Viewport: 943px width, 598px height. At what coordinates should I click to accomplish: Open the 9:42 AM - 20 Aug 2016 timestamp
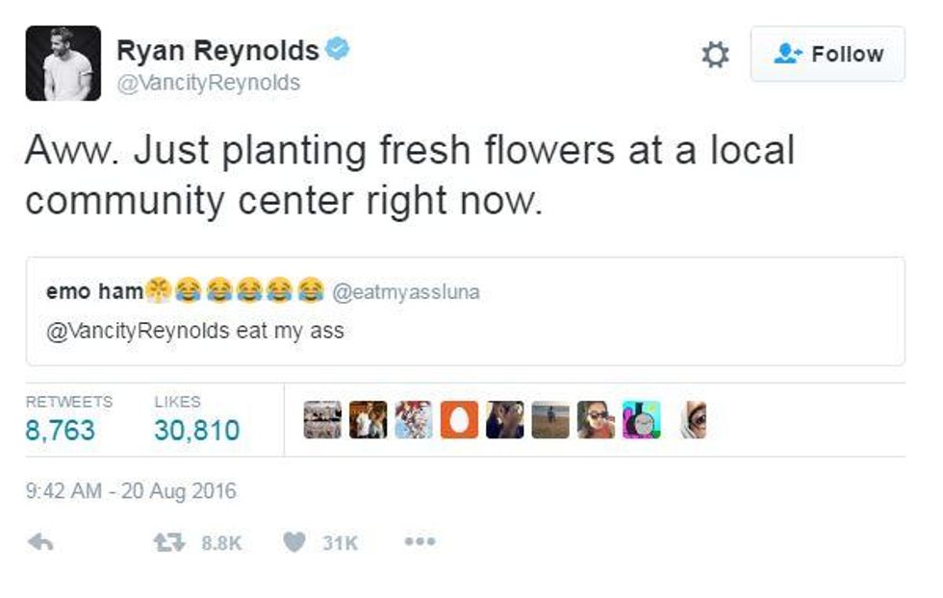pyautogui.click(x=130, y=491)
